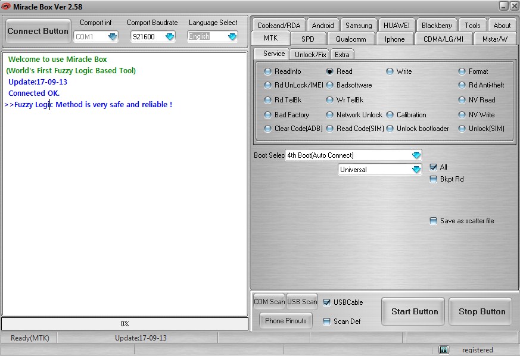
Task: Open the Comport Baudrate dropdown
Action: (171, 36)
